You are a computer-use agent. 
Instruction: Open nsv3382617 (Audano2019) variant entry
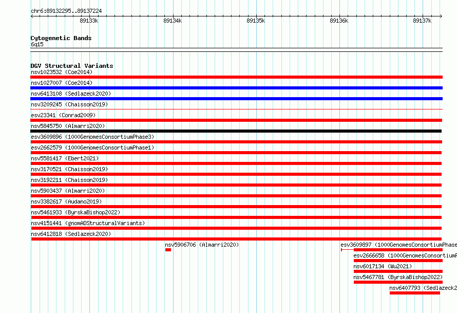[66, 201]
